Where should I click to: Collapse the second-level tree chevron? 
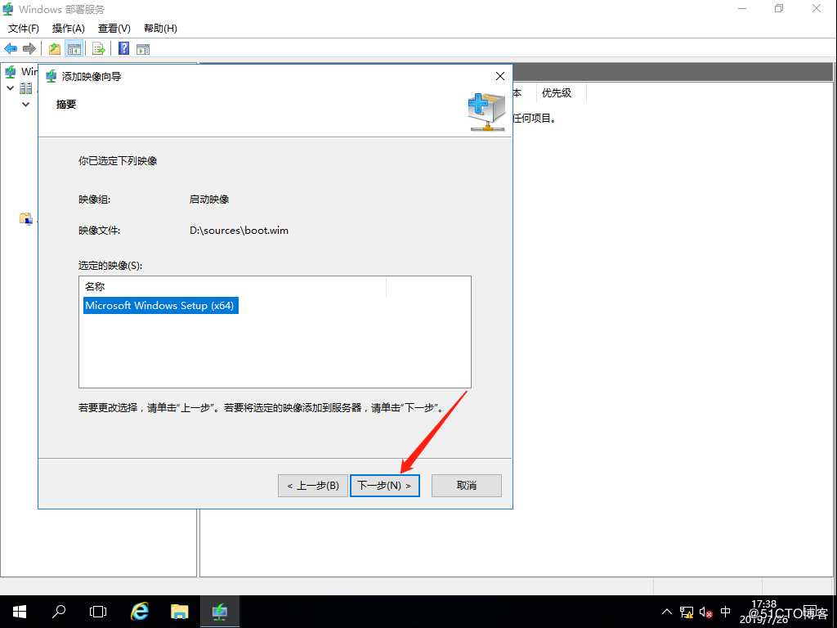click(x=25, y=105)
